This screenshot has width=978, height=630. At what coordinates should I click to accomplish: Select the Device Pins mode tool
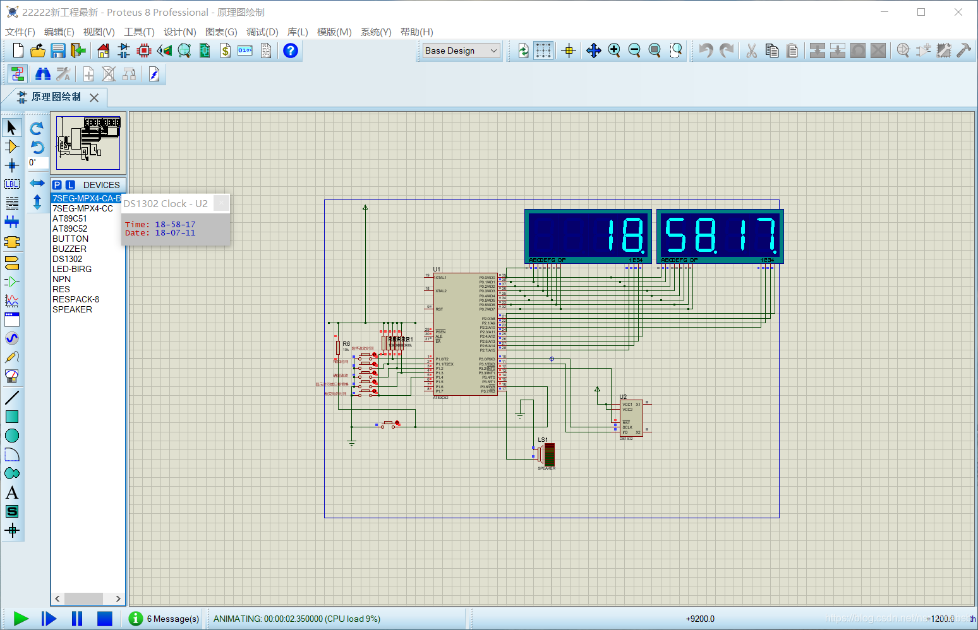point(11,282)
